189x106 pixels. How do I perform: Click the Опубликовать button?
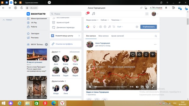pyautogui.click(x=149, y=27)
